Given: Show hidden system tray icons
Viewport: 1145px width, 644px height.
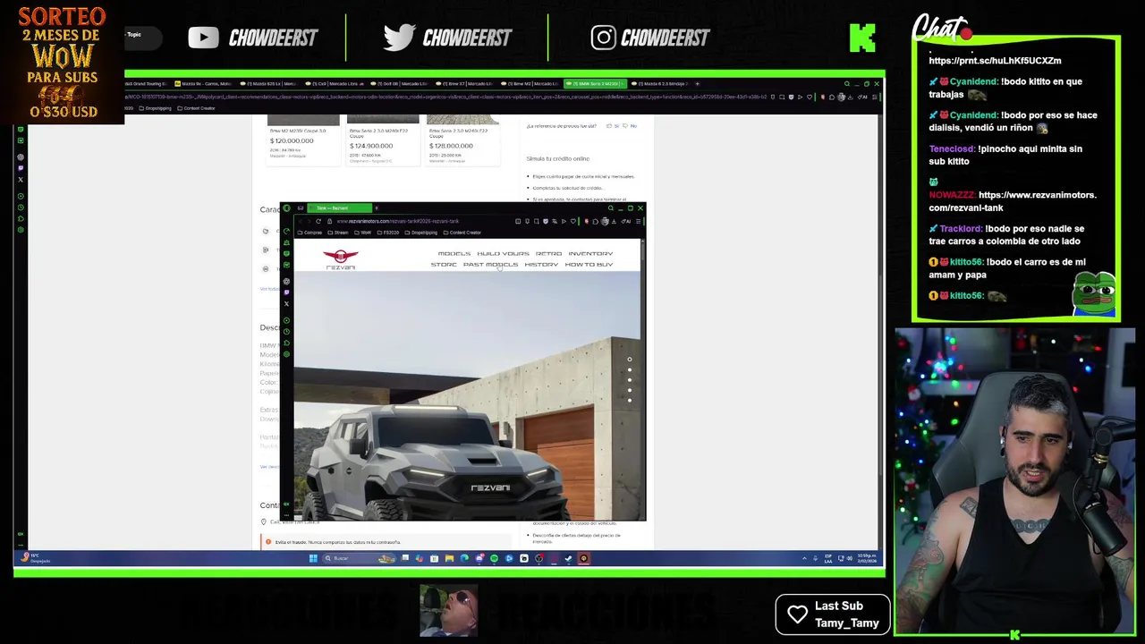Looking at the screenshot, I should pyautogui.click(x=804, y=558).
